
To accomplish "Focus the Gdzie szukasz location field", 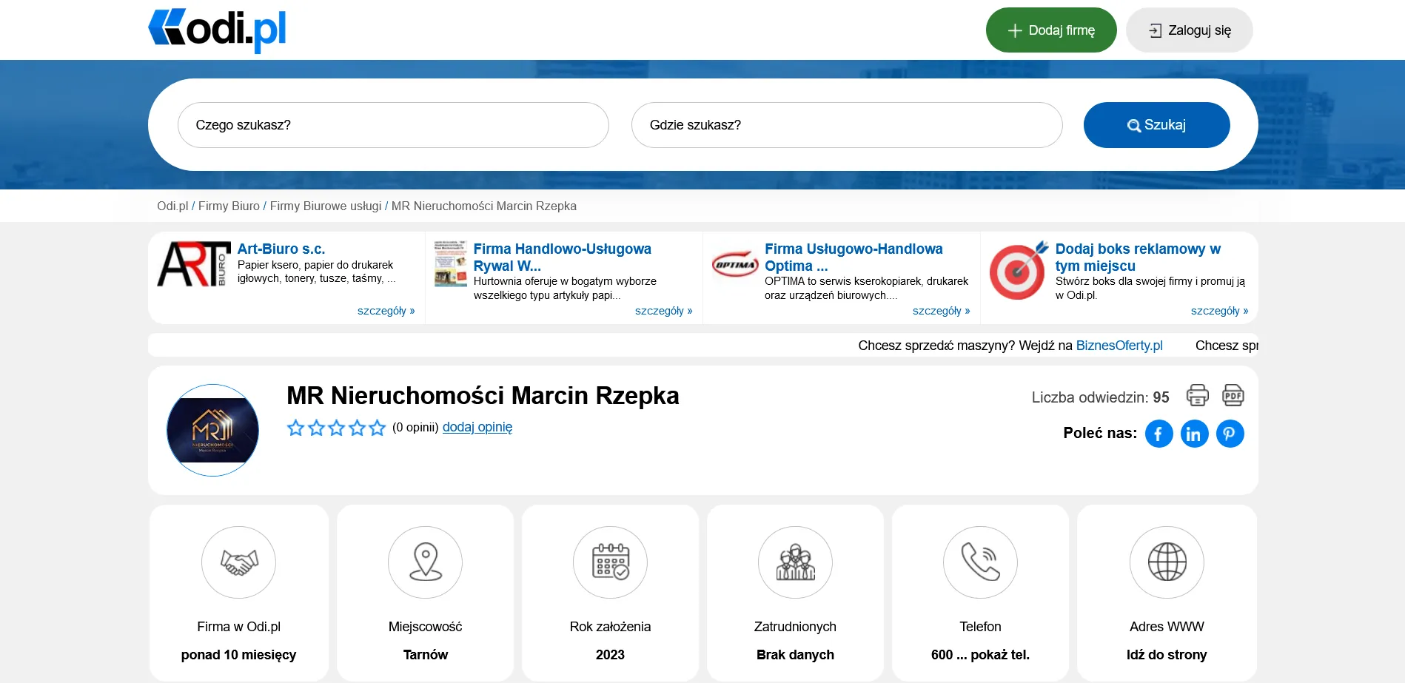I will [847, 125].
